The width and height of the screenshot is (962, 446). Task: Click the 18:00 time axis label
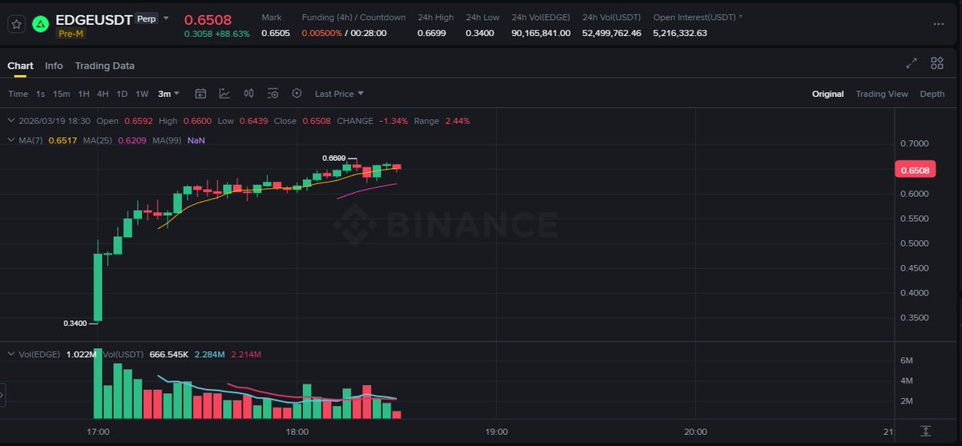click(x=297, y=432)
